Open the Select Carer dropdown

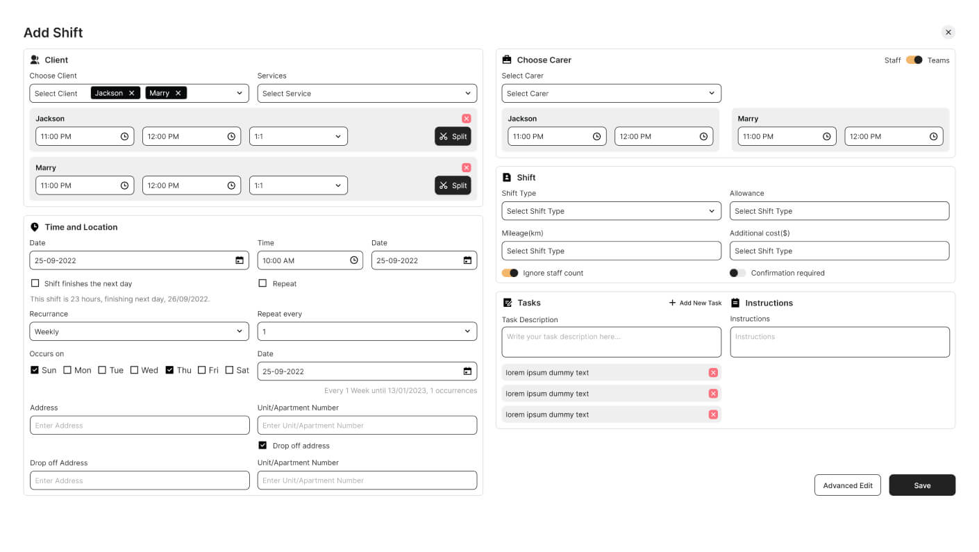[611, 93]
